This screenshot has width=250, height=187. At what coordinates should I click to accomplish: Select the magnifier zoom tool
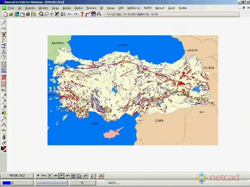pyautogui.click(x=41, y=14)
